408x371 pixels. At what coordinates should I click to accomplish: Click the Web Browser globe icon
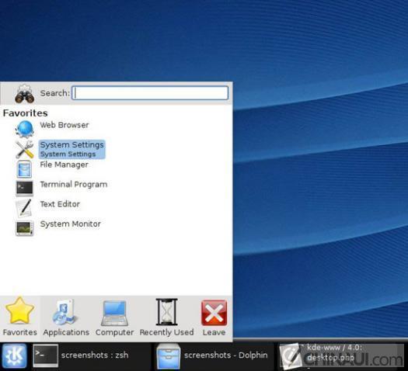click(24, 129)
